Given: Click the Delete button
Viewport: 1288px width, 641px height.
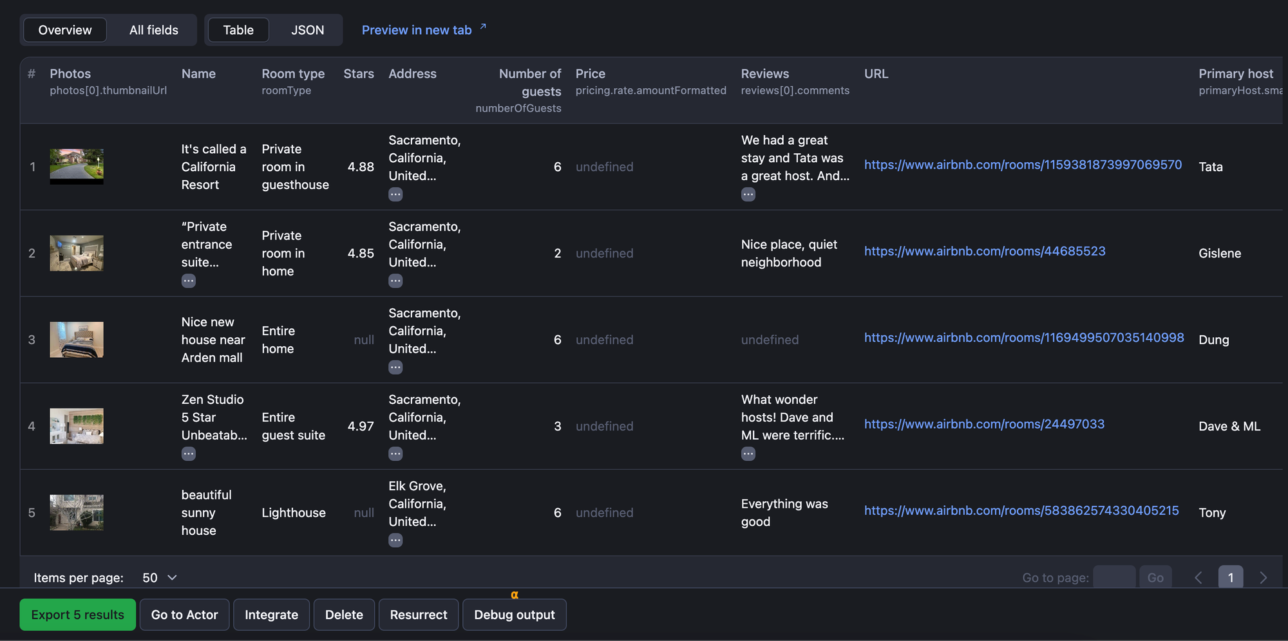Looking at the screenshot, I should pos(344,615).
